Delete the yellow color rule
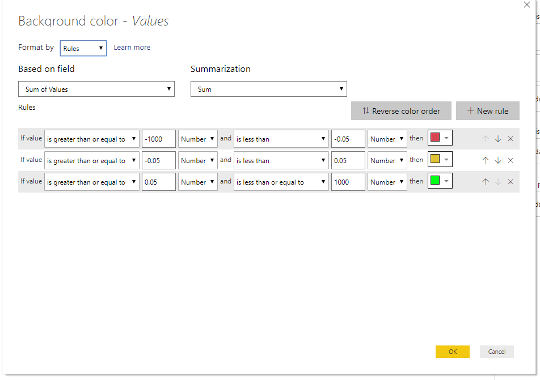The height and width of the screenshot is (380, 540). click(511, 160)
